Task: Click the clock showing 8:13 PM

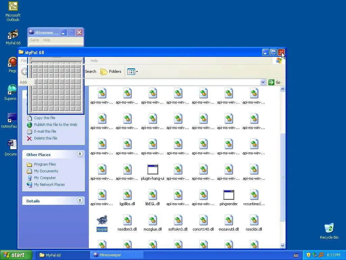Action: 333,255
